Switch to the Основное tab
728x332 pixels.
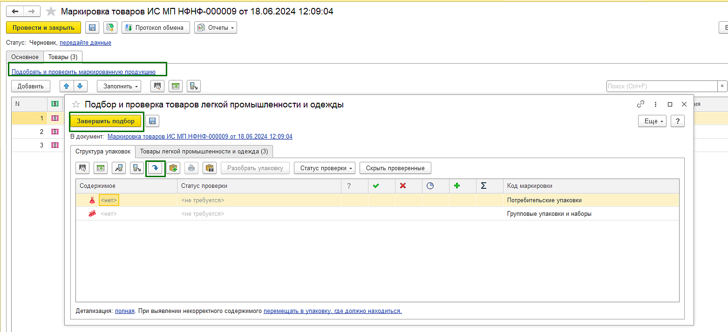click(25, 57)
